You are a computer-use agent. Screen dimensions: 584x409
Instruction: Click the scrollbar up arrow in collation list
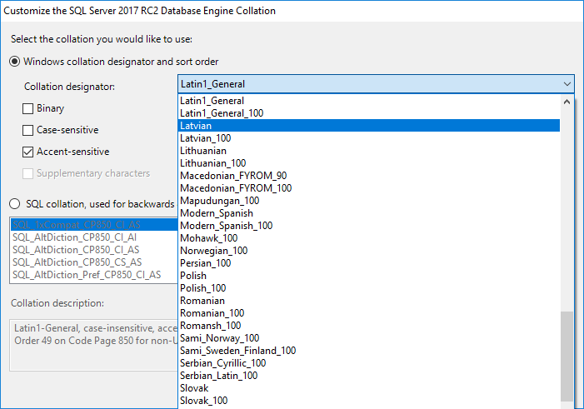point(567,102)
